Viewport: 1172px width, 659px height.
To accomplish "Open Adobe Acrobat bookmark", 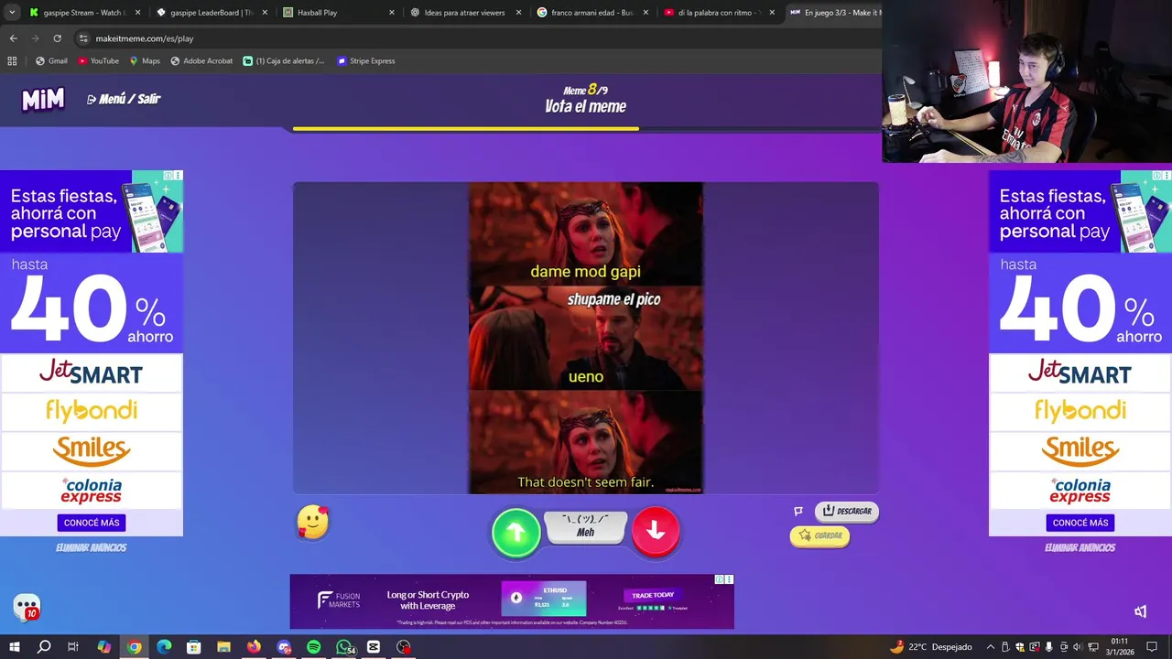I will click(x=201, y=61).
